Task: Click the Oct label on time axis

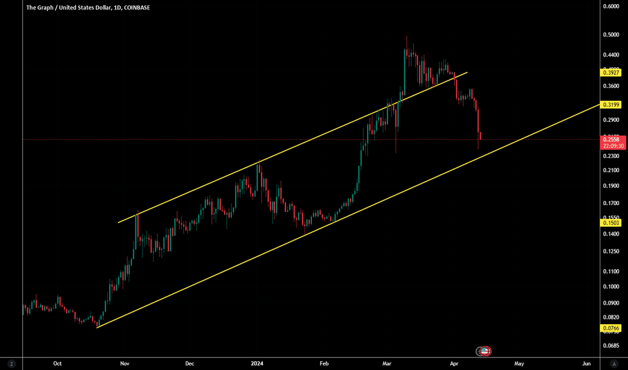Action: click(57, 363)
